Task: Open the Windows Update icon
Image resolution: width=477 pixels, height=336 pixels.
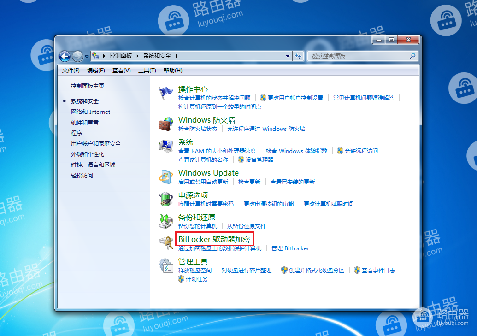Action: tap(165, 177)
